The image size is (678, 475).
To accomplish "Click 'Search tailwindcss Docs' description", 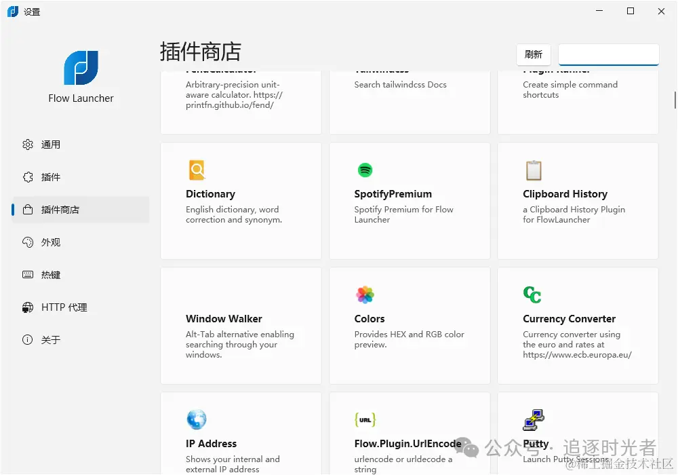I will click(x=401, y=85).
